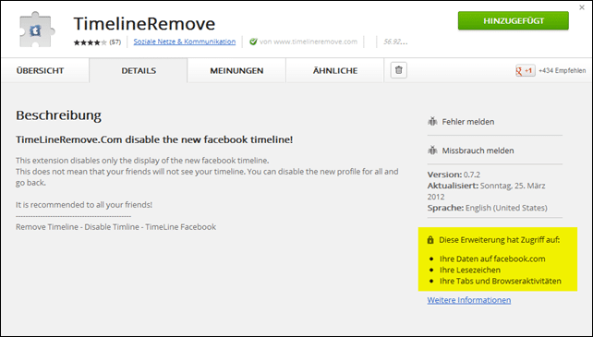Click the Version: 0.7.2 text
The height and width of the screenshot is (337, 593).
pyautogui.click(x=454, y=175)
